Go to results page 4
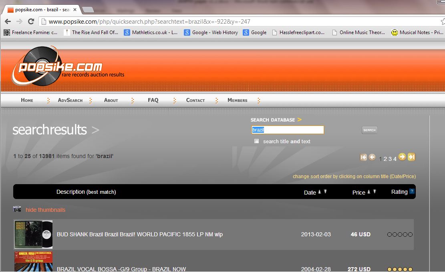This screenshot has height=272, width=445. pyautogui.click(x=395, y=159)
